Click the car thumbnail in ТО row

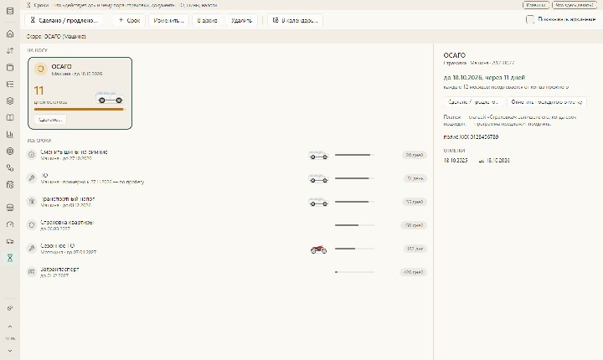click(318, 179)
